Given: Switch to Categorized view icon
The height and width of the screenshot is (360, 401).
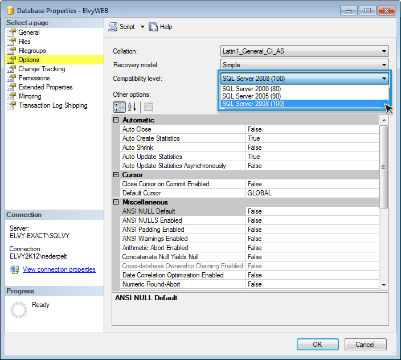Looking at the screenshot, I should click(119, 107).
